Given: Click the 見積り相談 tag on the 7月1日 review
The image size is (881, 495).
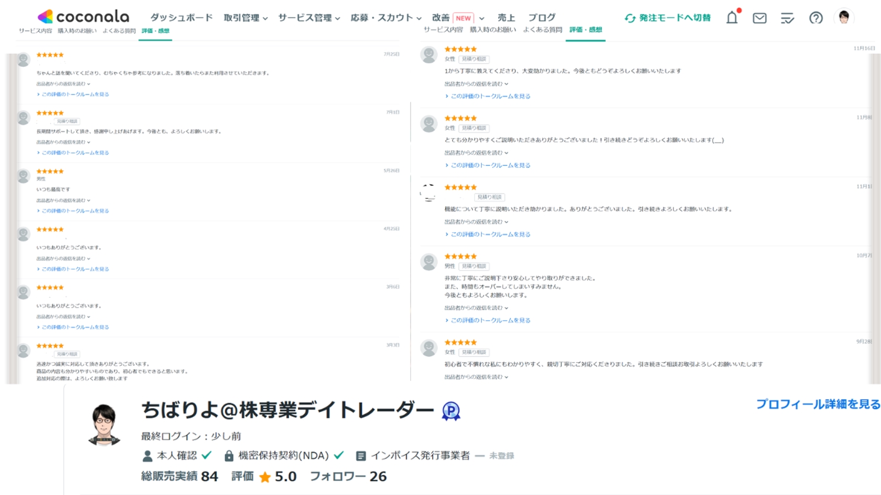Looking at the screenshot, I should click(x=67, y=122).
